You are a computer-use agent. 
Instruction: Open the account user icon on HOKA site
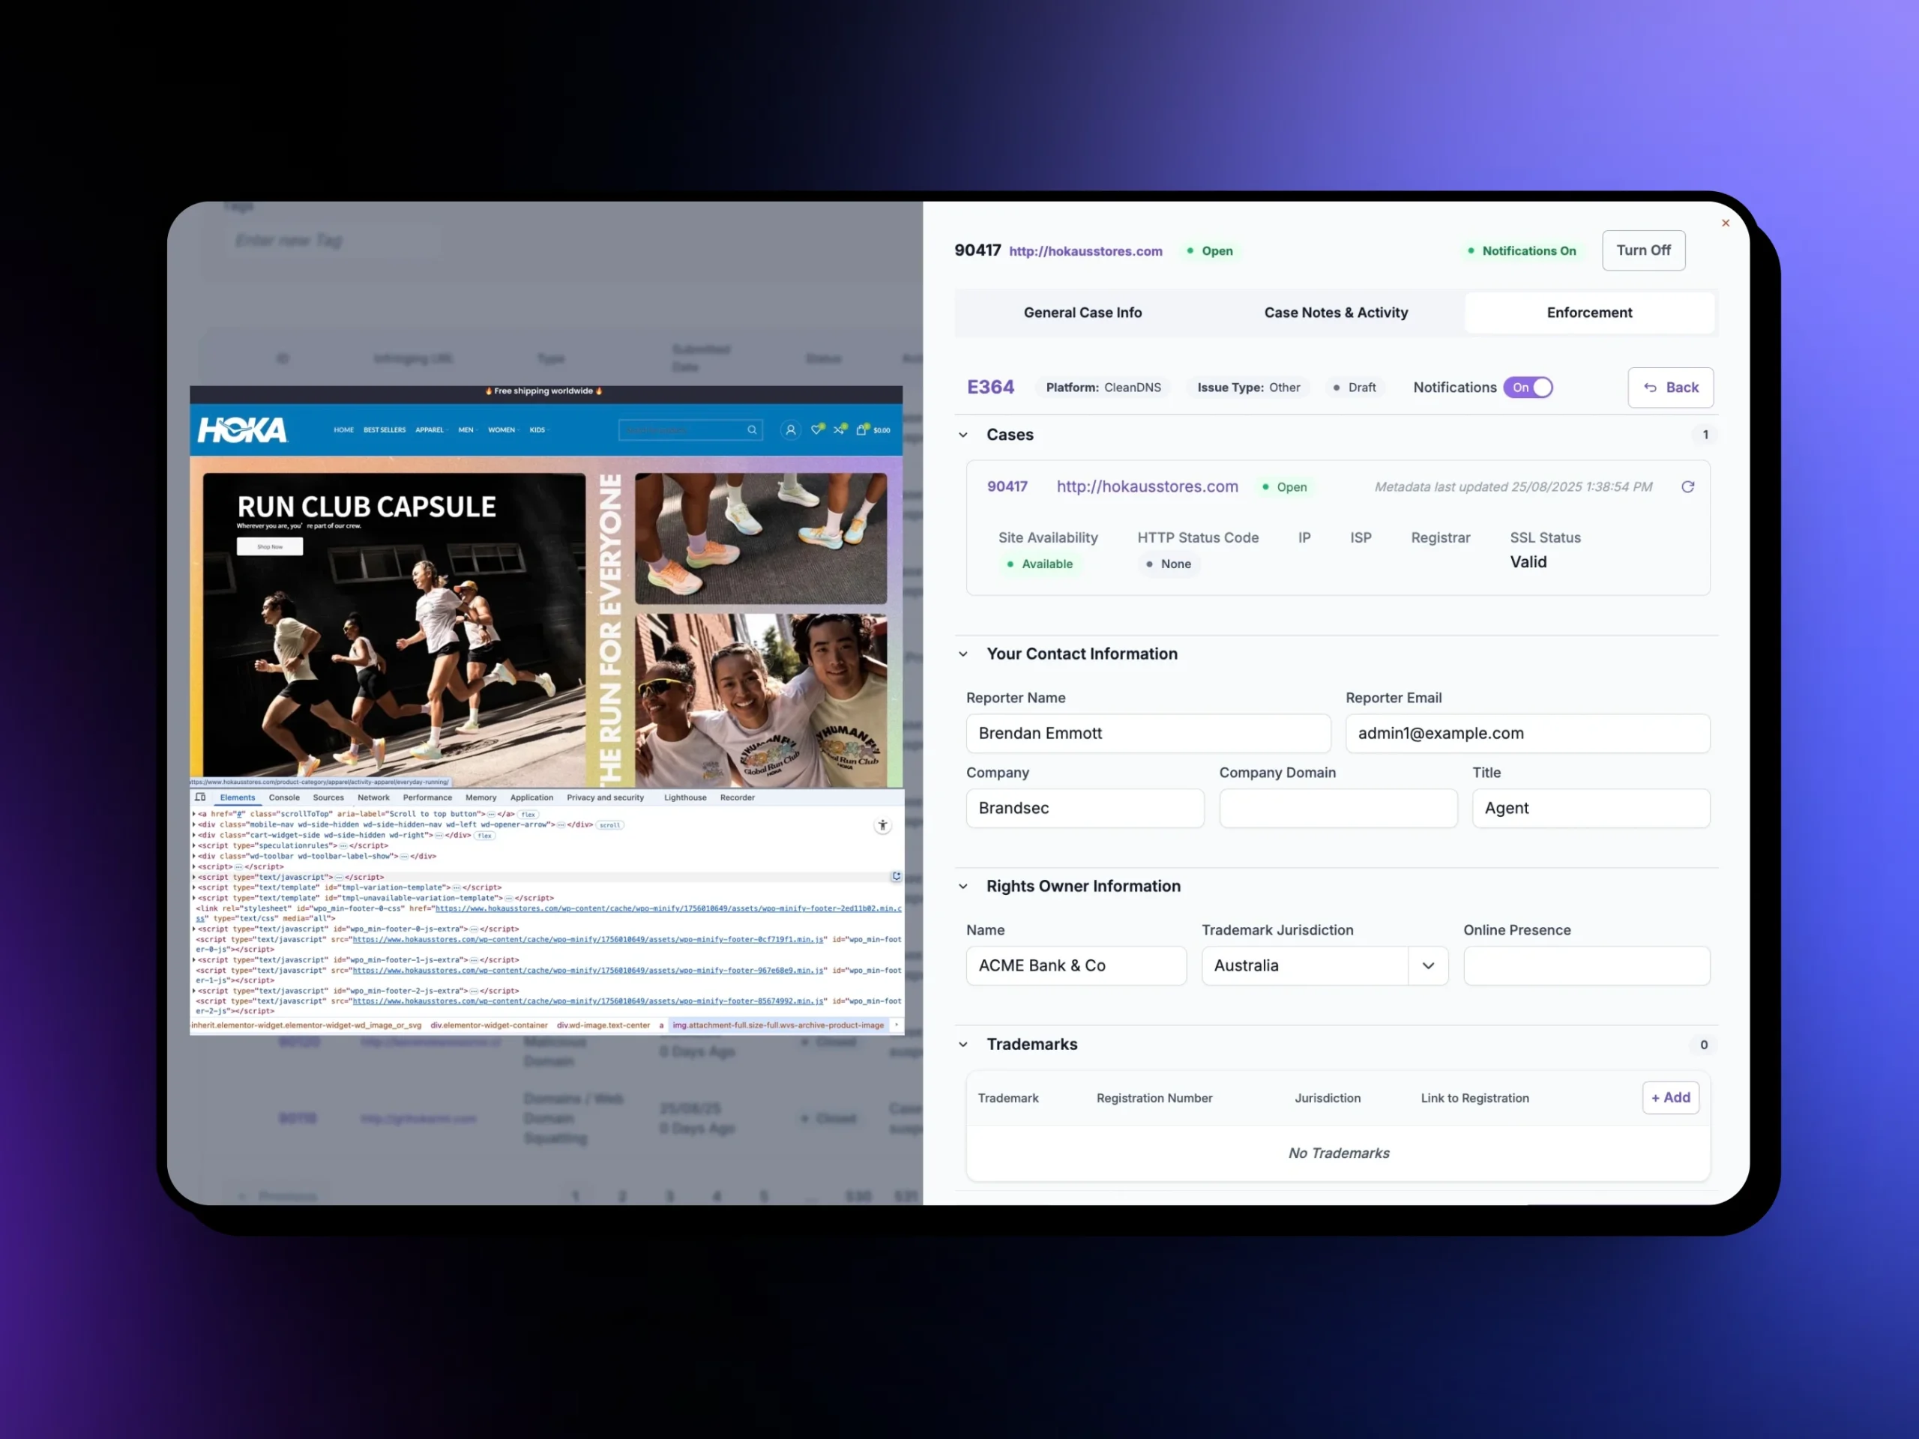[x=790, y=429]
